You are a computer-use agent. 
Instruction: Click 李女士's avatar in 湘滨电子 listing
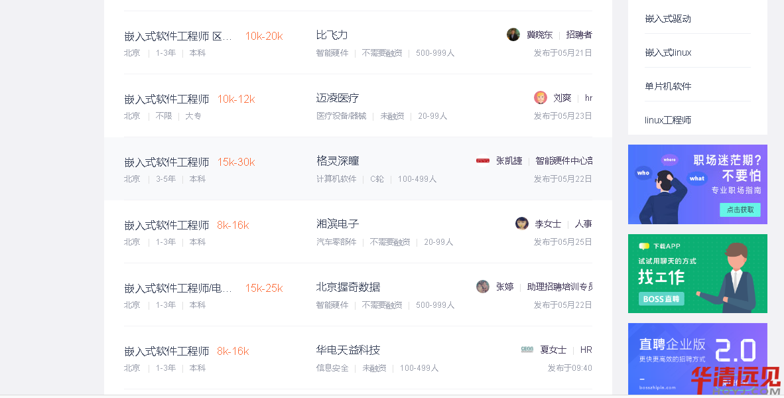click(x=521, y=223)
